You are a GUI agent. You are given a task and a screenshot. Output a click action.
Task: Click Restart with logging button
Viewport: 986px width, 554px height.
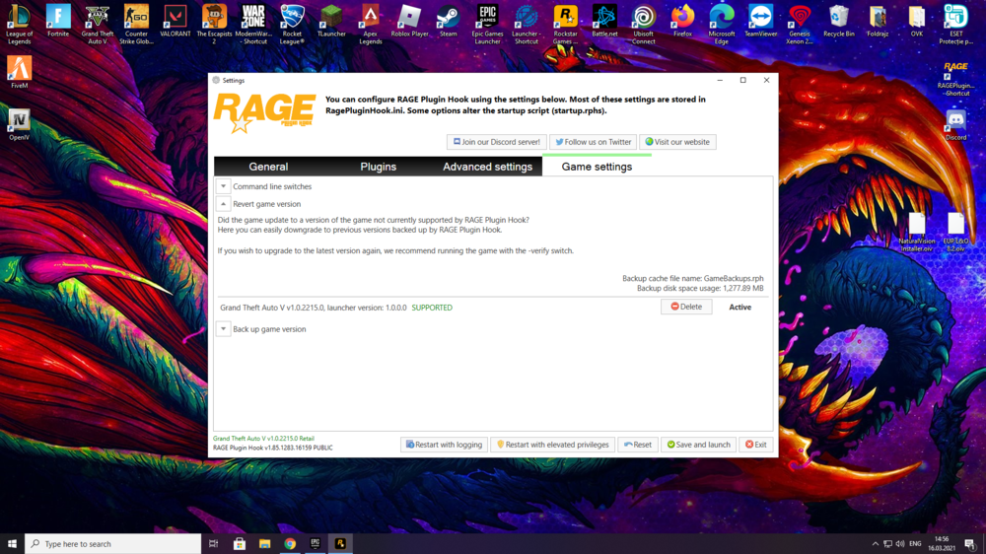point(444,445)
